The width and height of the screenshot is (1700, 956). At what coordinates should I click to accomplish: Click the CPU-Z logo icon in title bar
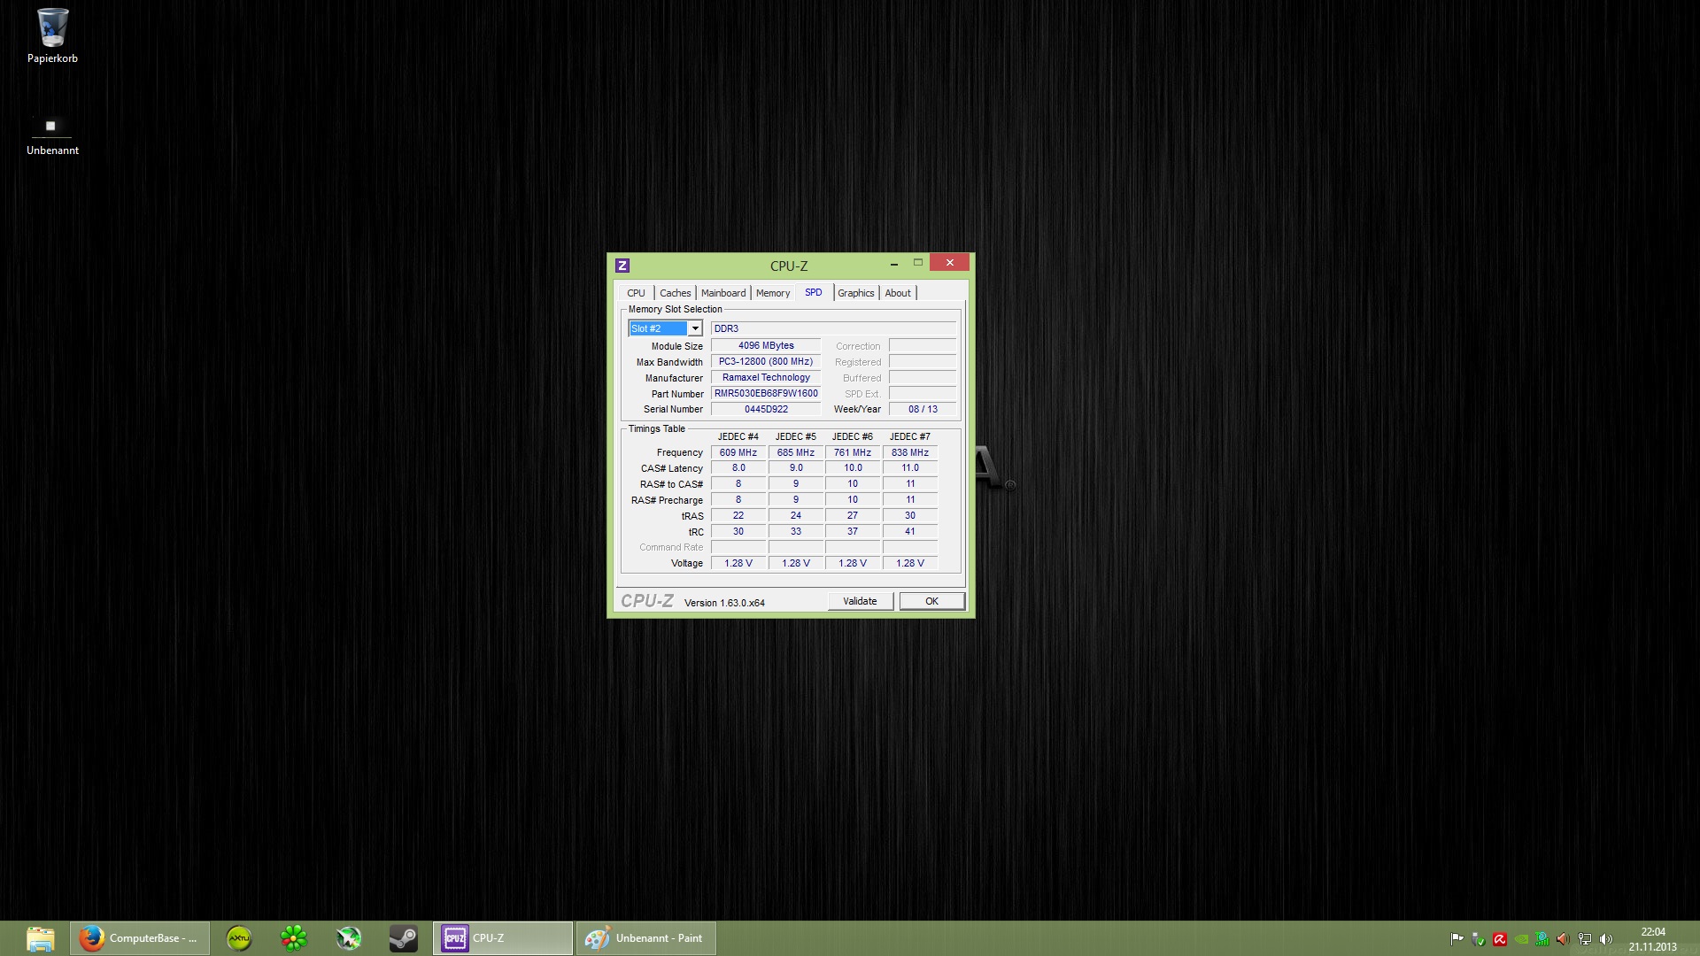(622, 266)
